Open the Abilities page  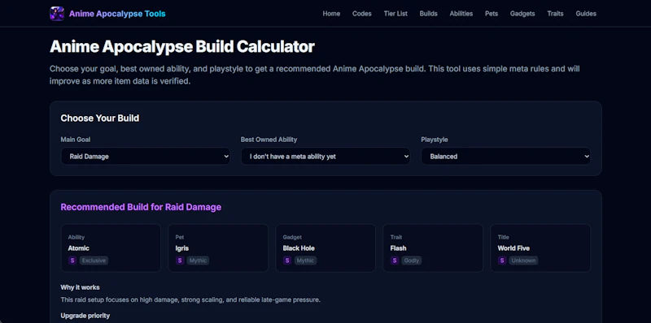tap(461, 14)
